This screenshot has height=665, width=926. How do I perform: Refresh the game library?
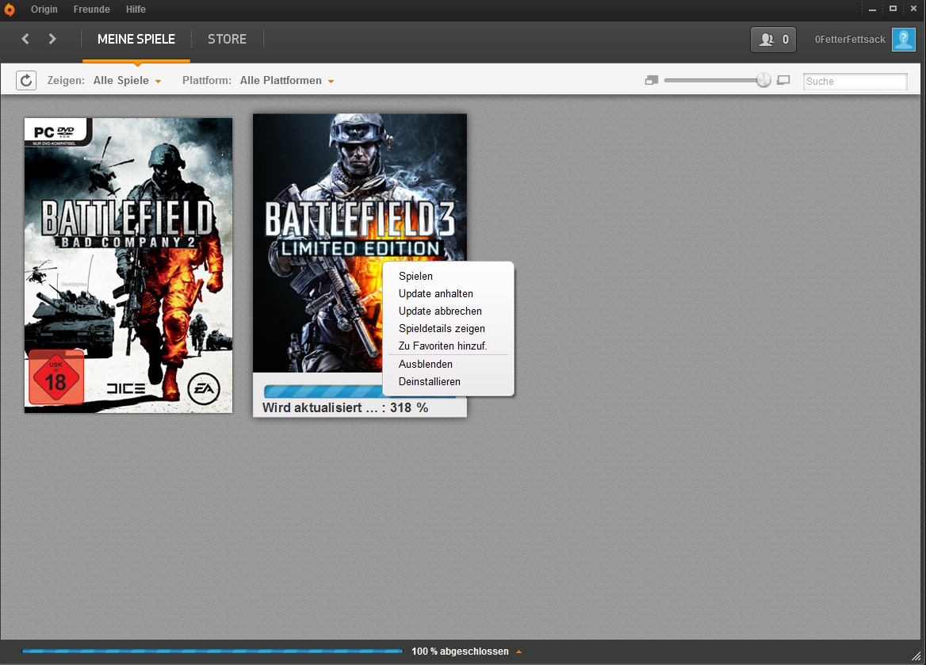point(26,80)
